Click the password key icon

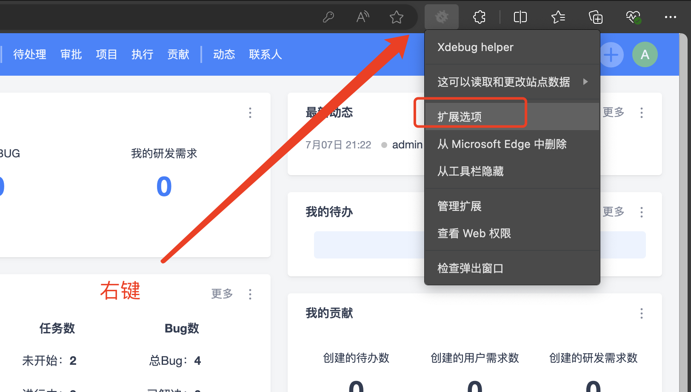click(328, 17)
